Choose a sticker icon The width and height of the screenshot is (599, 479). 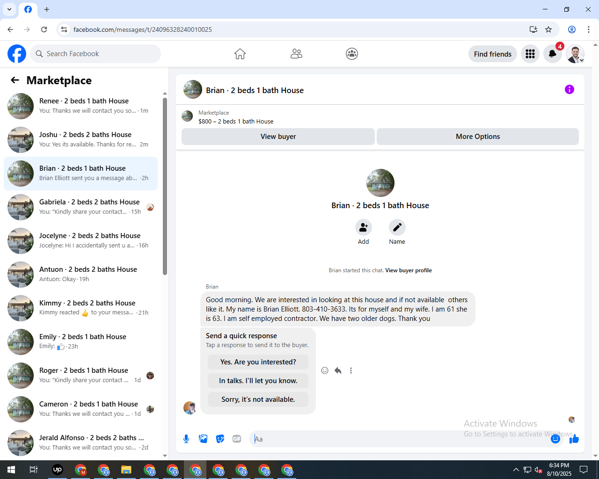220,439
